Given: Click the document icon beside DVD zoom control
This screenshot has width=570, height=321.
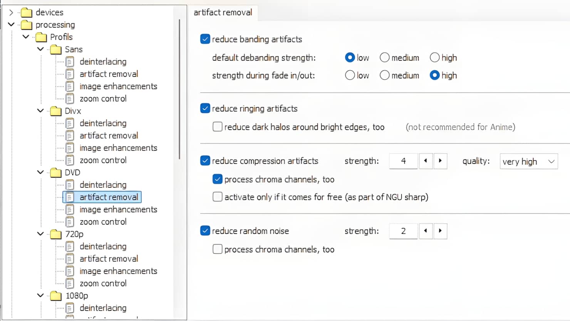Looking at the screenshot, I should (70, 222).
